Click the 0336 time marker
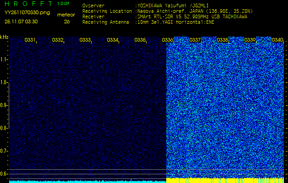 pos(167,40)
